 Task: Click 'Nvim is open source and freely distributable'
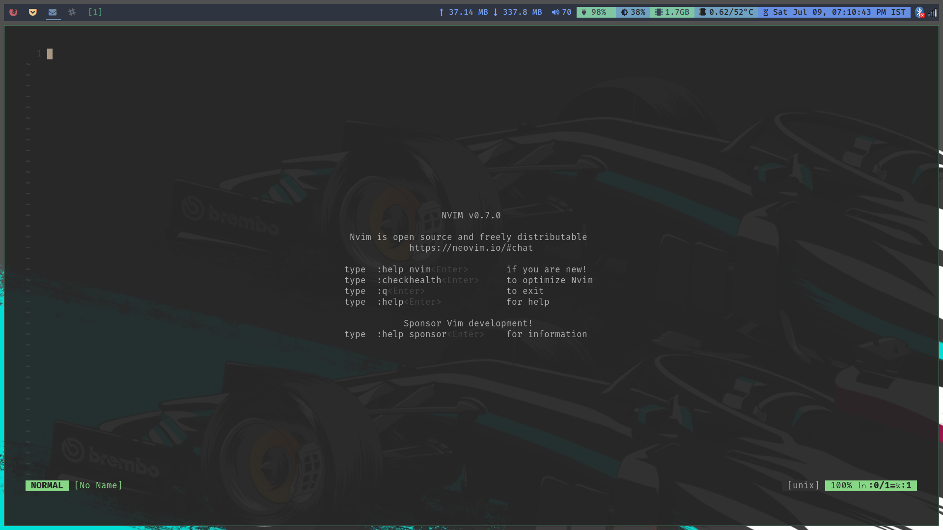(x=468, y=237)
